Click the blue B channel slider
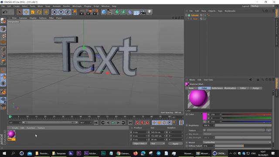Viewport: 279px width, 157px height. (x=247, y=122)
